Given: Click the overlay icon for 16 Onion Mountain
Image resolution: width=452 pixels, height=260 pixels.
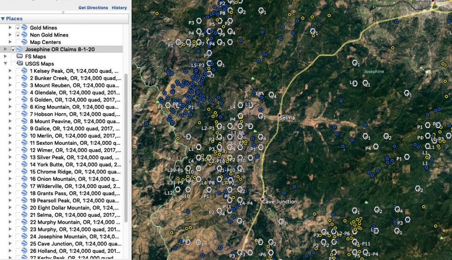Looking at the screenshot, I should pos(25,179).
